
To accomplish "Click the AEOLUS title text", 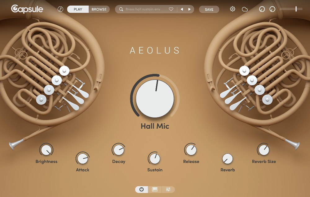I will click(x=155, y=50).
